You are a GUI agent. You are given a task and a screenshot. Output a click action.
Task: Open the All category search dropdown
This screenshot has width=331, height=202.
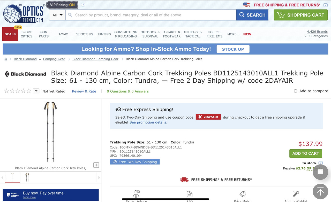tap(57, 15)
